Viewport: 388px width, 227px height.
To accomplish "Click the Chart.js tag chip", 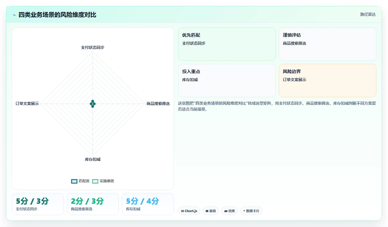I will tap(189, 211).
